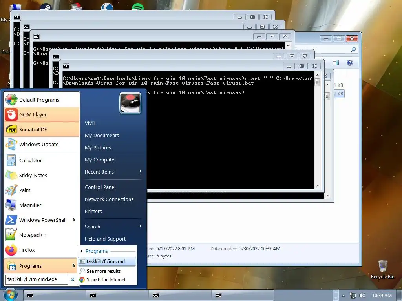402x301 pixels.
Task: Expand the Search submenu arrow
Action: [140, 227]
